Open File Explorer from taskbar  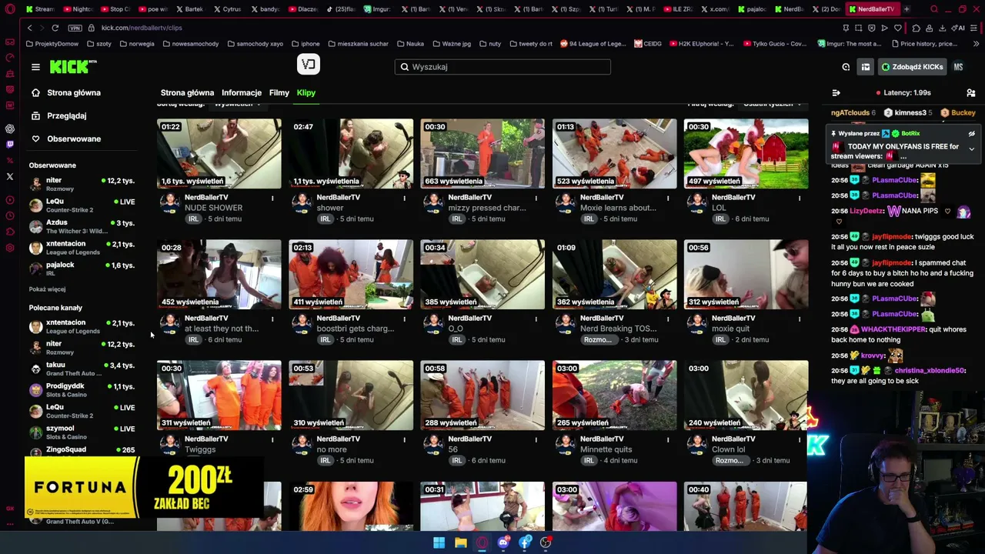point(460,542)
